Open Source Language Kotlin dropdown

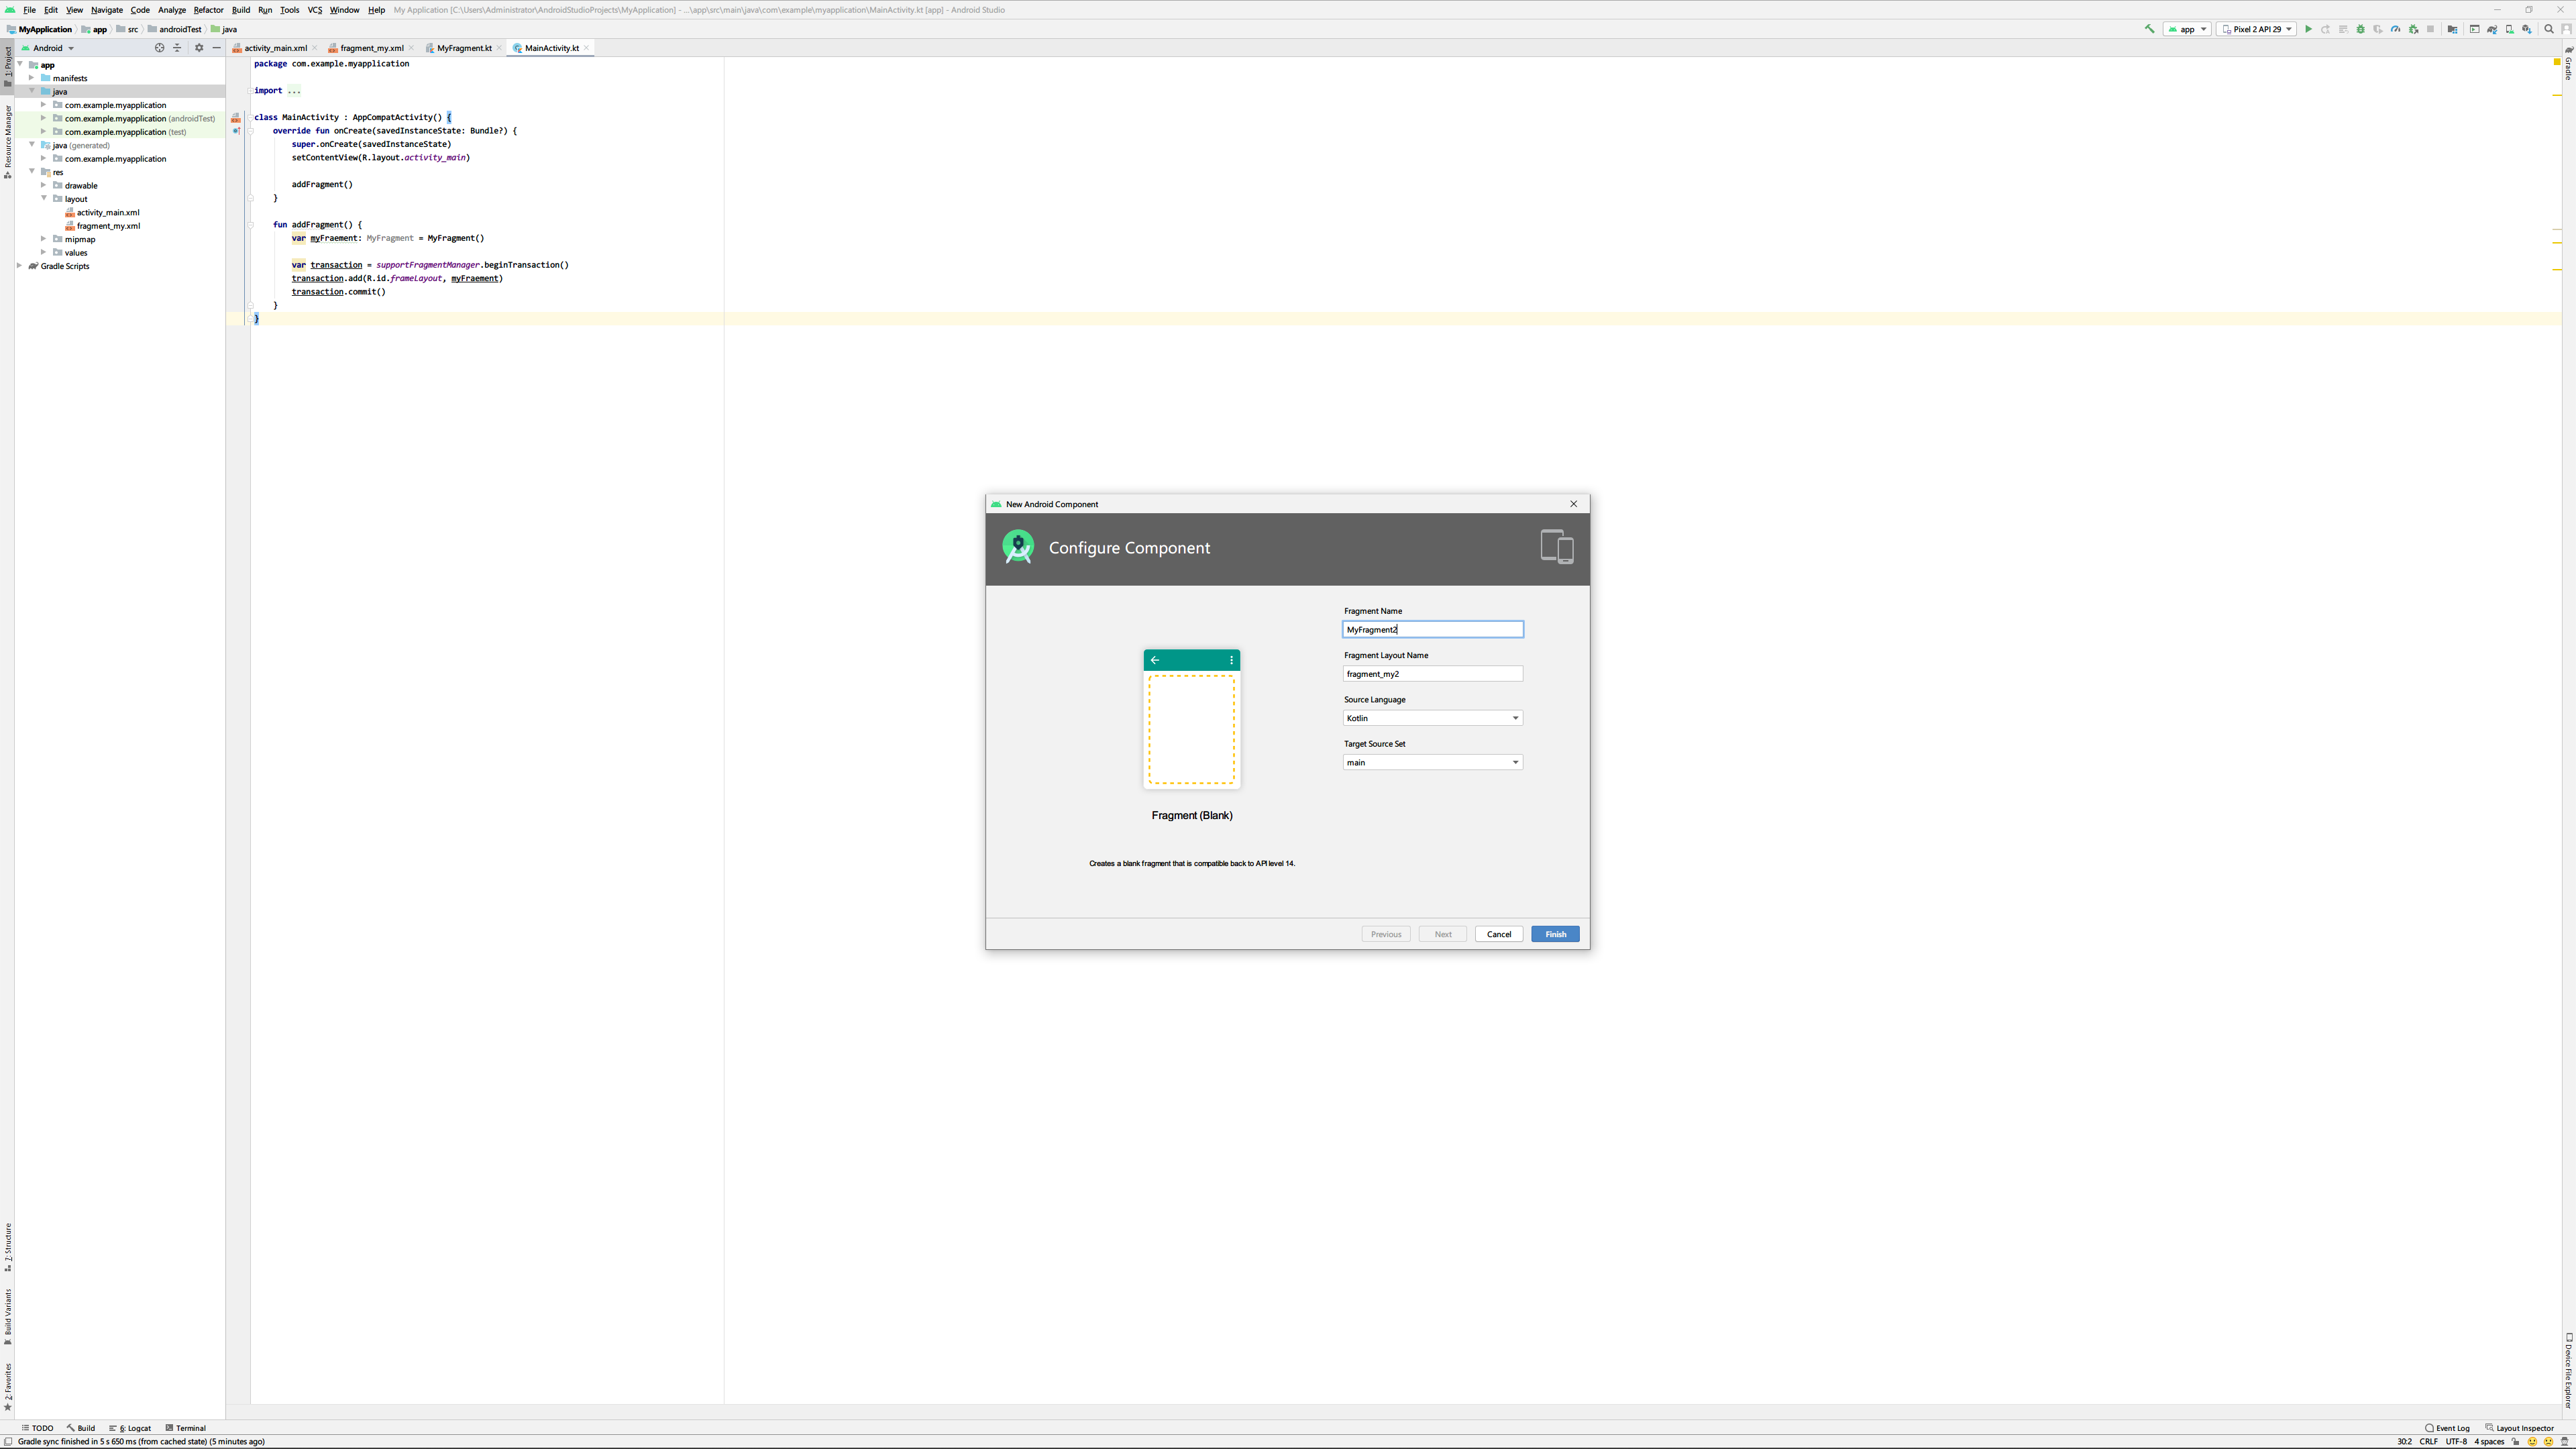click(1432, 718)
